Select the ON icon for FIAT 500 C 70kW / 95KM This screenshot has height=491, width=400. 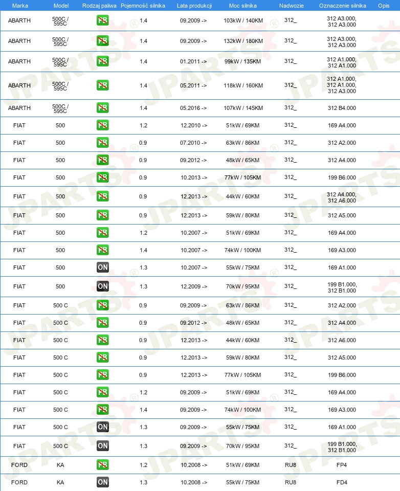pyautogui.click(x=103, y=446)
